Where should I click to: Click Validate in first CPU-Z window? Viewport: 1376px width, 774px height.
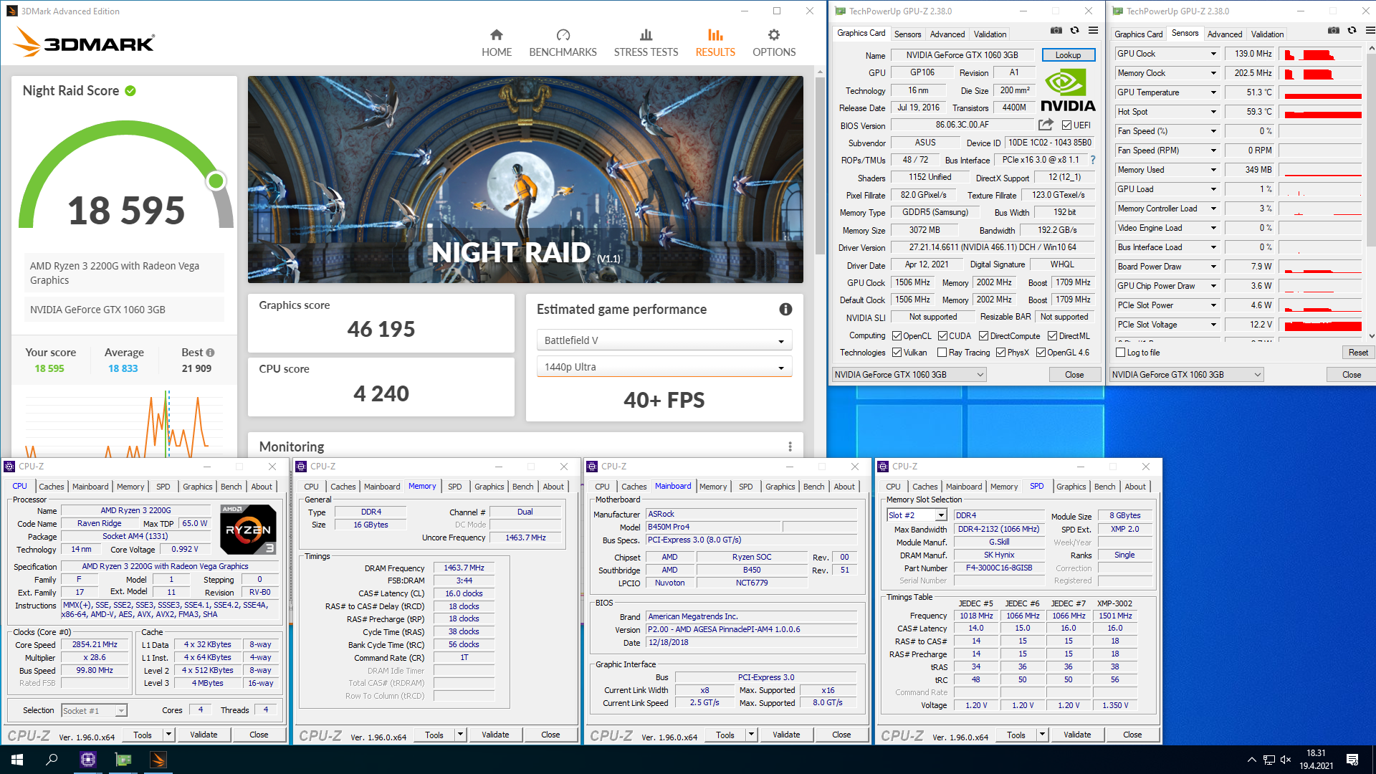(x=204, y=735)
